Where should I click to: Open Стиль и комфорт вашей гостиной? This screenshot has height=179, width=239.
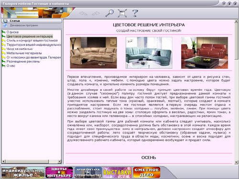pos(32,41)
